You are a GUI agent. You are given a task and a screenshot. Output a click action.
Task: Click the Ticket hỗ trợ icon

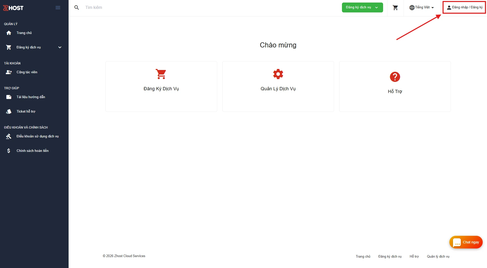pos(9,111)
